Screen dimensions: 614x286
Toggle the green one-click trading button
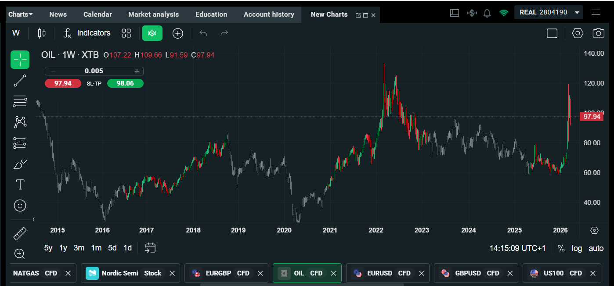152,33
